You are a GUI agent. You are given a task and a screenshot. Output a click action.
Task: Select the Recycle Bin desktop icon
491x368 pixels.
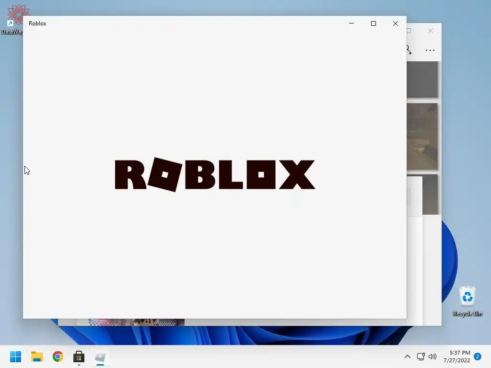(467, 301)
